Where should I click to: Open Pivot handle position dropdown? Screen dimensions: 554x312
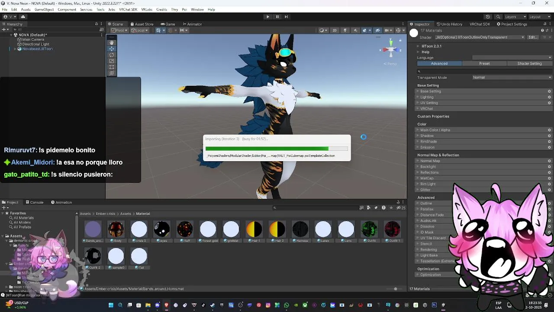pos(119,30)
